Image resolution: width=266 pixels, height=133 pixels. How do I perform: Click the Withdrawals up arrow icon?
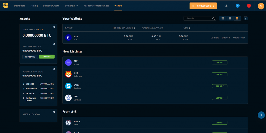[24, 88]
